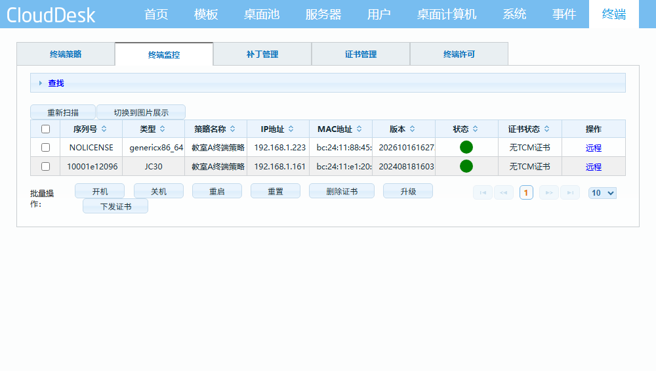Open 桌面池 in the top navigation

[262, 14]
